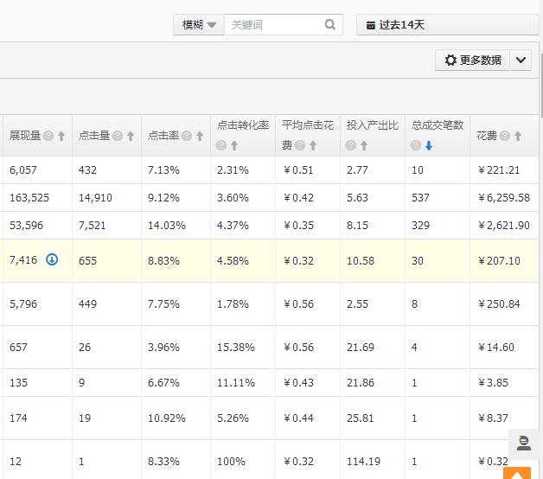Select the 15.38% conversion rate cell
This screenshot has width=543, height=479.
click(x=243, y=347)
